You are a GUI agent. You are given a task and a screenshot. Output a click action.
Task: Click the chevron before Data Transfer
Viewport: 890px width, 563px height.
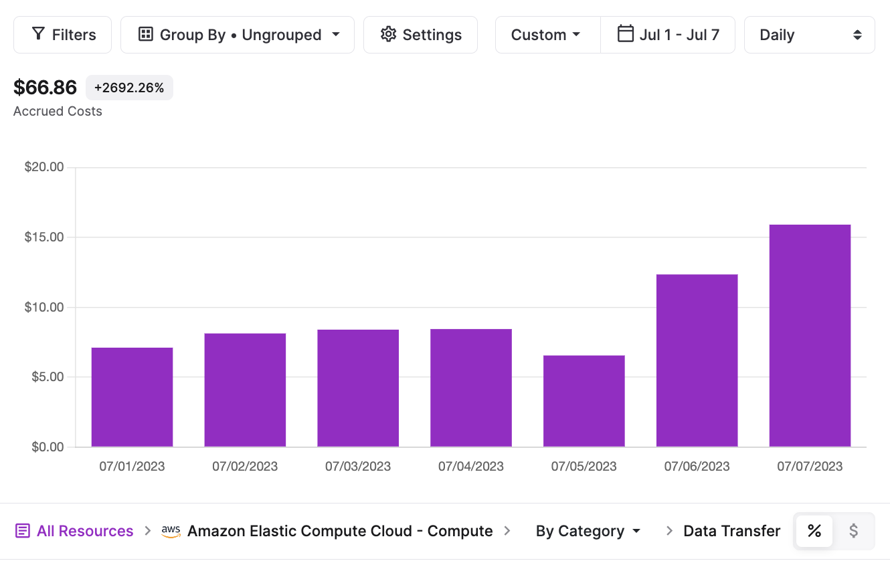coord(669,531)
